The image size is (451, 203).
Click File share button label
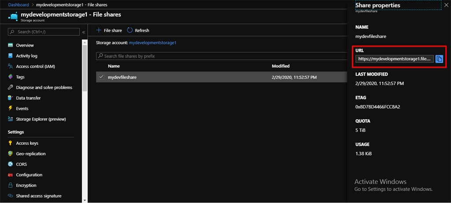[x=113, y=30]
